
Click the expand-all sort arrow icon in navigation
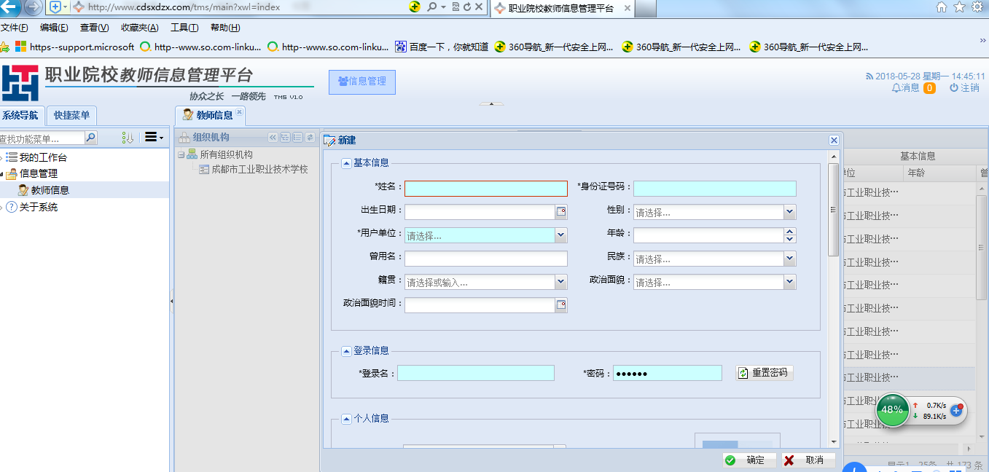click(x=128, y=138)
